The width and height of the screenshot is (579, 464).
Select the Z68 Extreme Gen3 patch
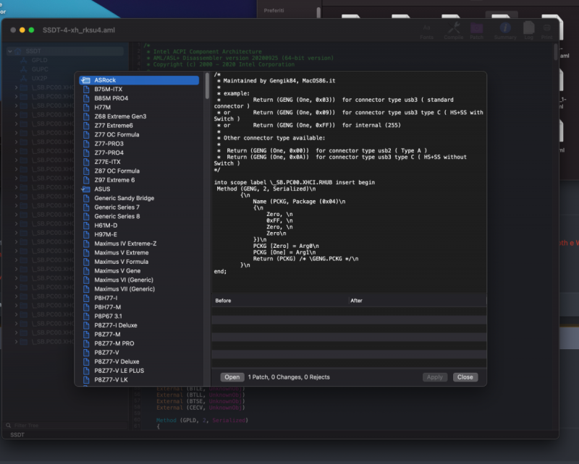pyautogui.click(x=119, y=116)
